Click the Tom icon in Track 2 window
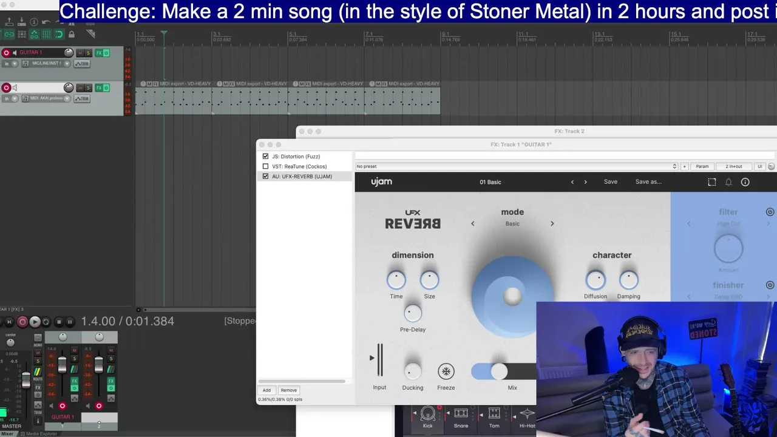 click(494, 414)
